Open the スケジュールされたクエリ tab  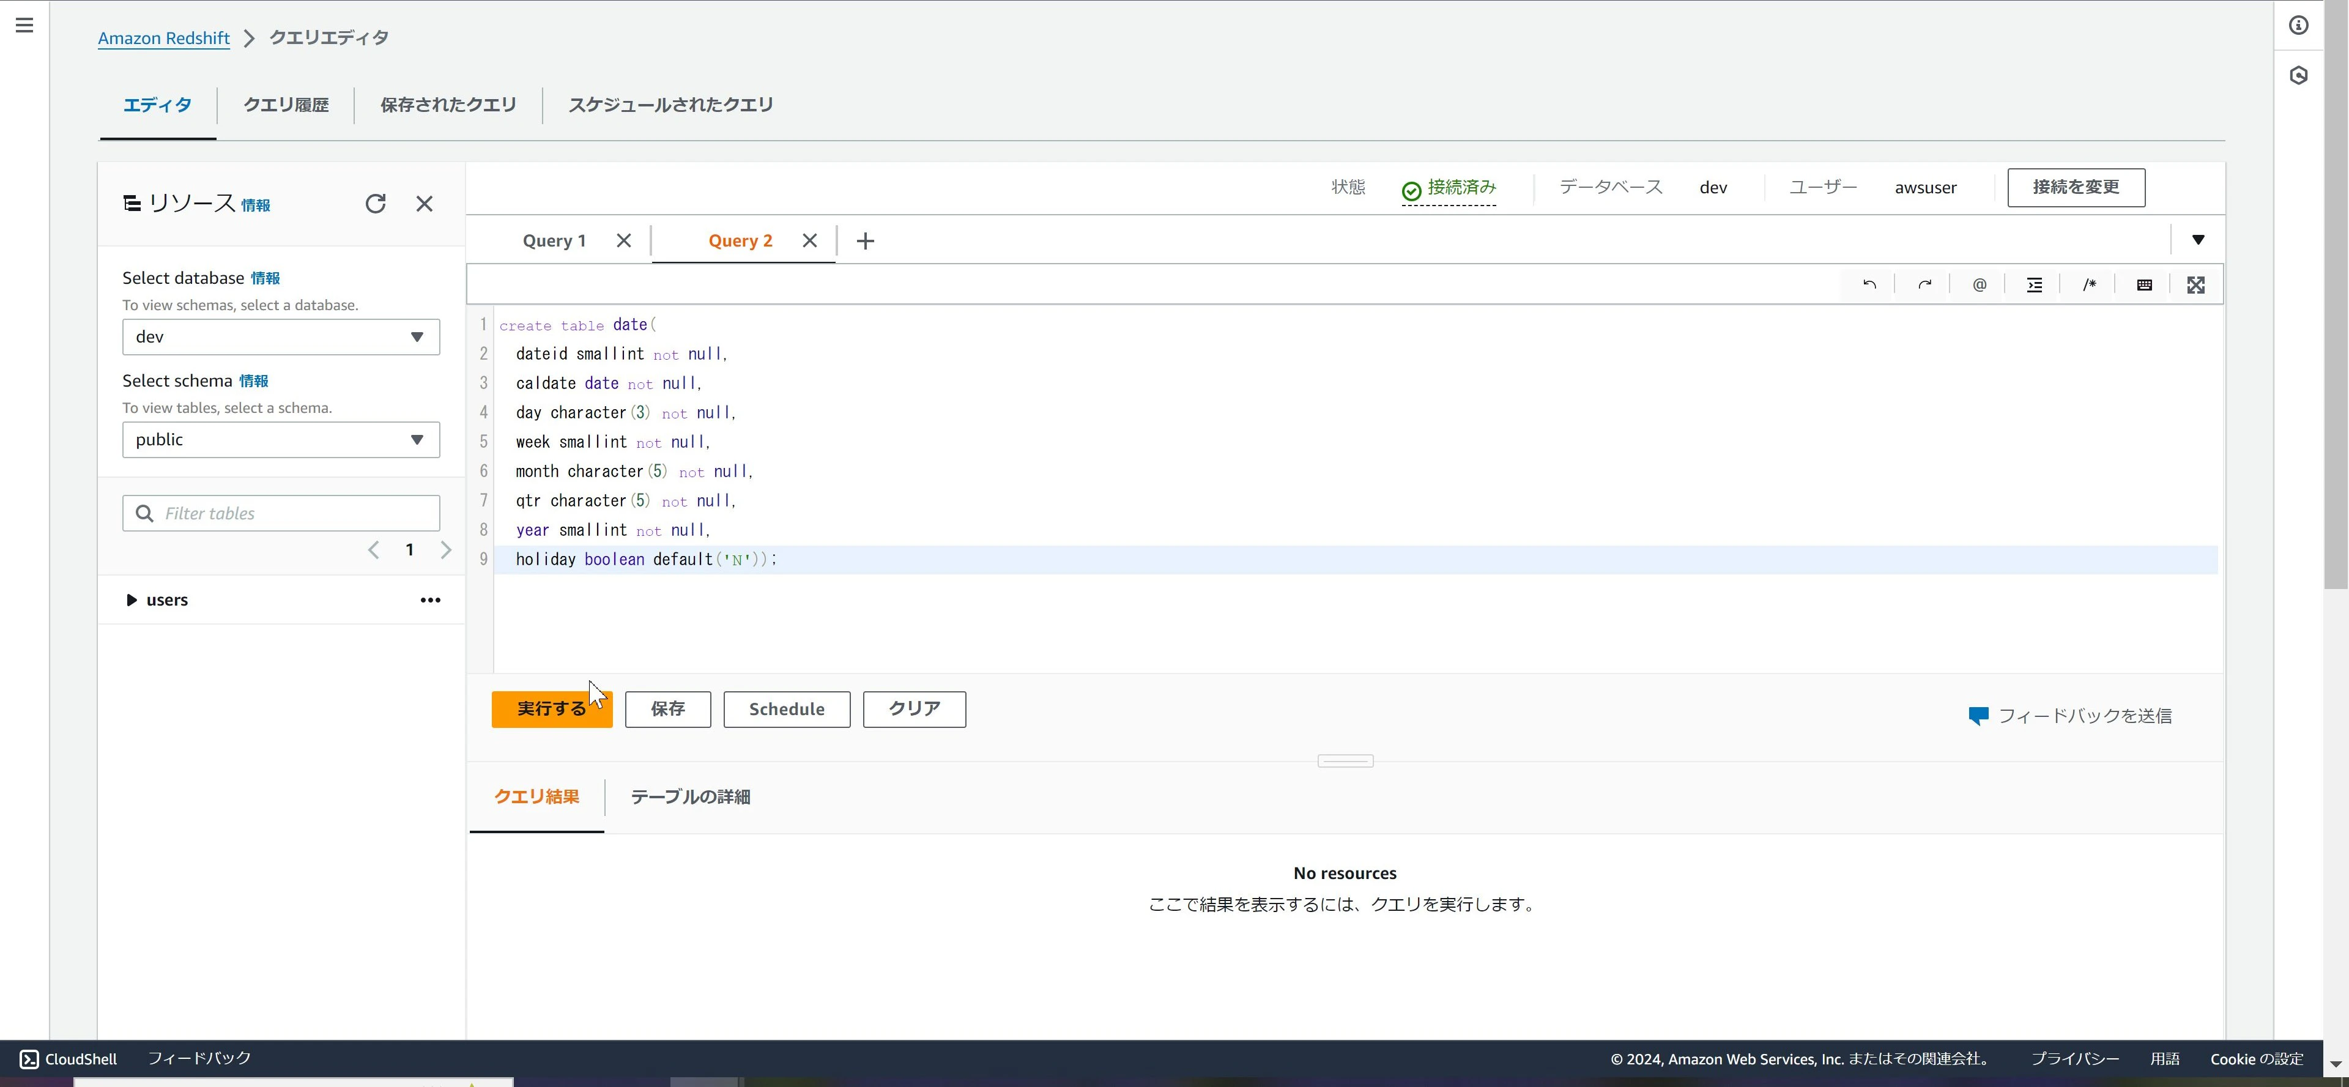coord(670,105)
